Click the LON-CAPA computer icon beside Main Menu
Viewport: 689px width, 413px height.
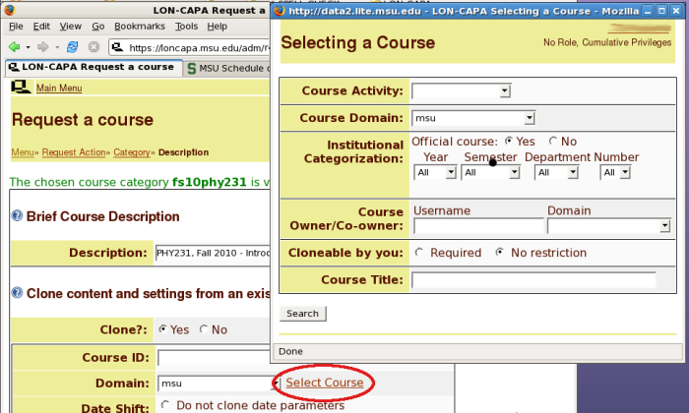click(x=21, y=87)
